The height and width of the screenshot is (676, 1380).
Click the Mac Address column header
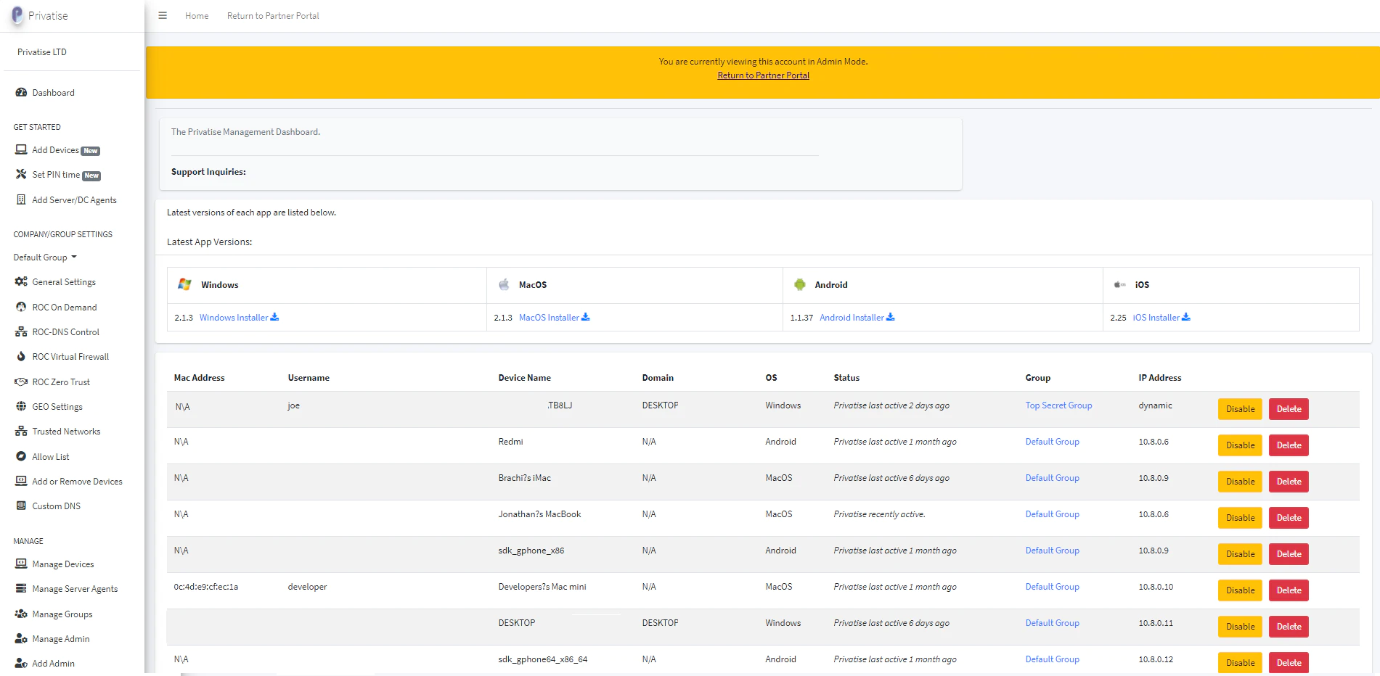[199, 378]
